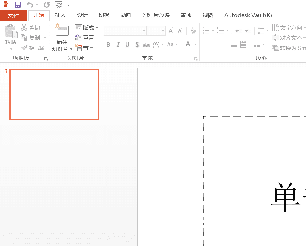Apply a bulleted list

[x=206, y=31]
